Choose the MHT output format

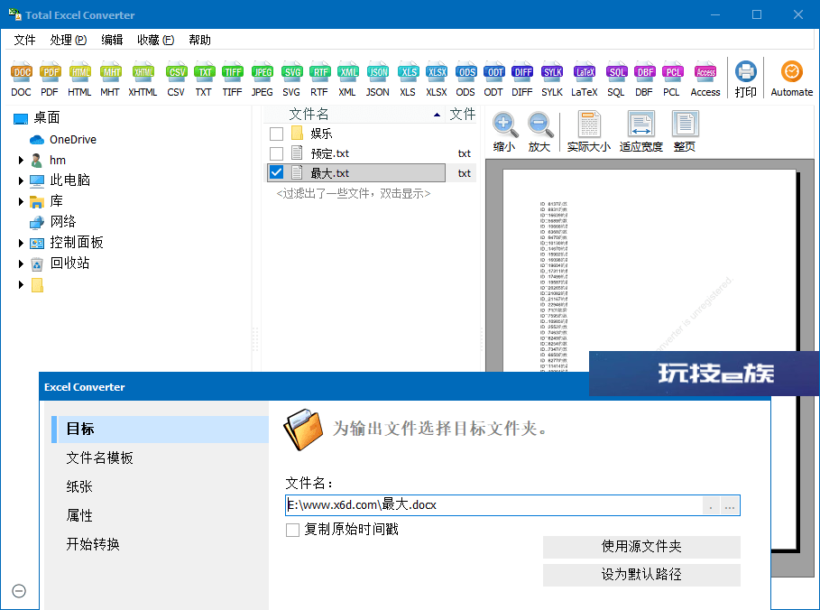110,79
